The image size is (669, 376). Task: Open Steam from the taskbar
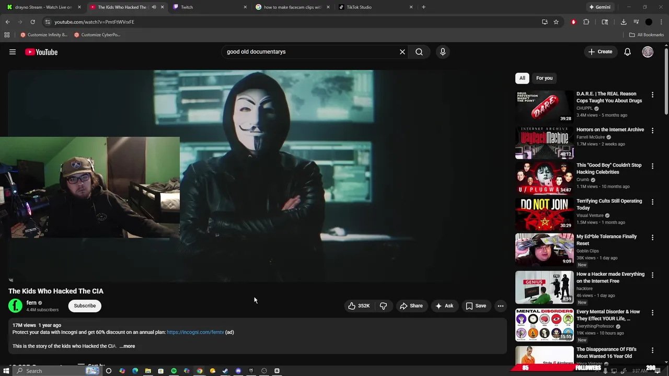225,371
